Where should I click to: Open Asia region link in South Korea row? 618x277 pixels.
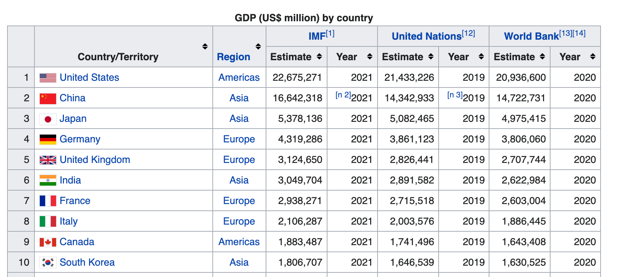pos(239,262)
